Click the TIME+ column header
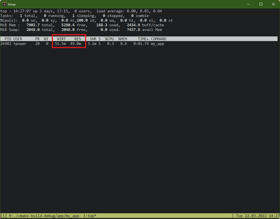 coord(143,39)
